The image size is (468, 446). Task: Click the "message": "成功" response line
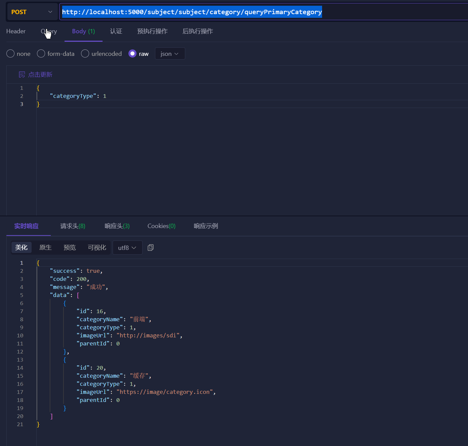[x=79, y=287]
